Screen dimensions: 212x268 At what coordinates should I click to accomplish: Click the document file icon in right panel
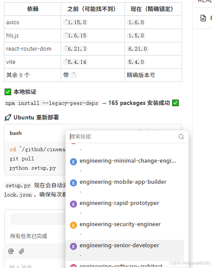coord(203,18)
